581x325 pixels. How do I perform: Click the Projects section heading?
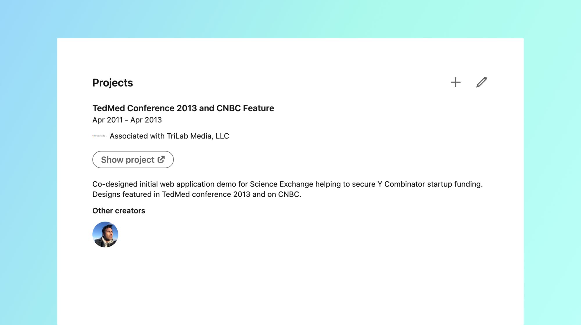[x=112, y=83]
